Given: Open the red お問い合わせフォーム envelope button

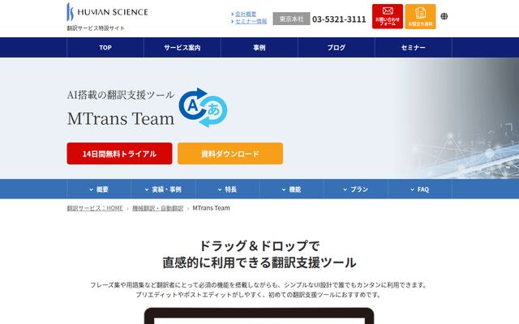Looking at the screenshot, I should [388, 16].
